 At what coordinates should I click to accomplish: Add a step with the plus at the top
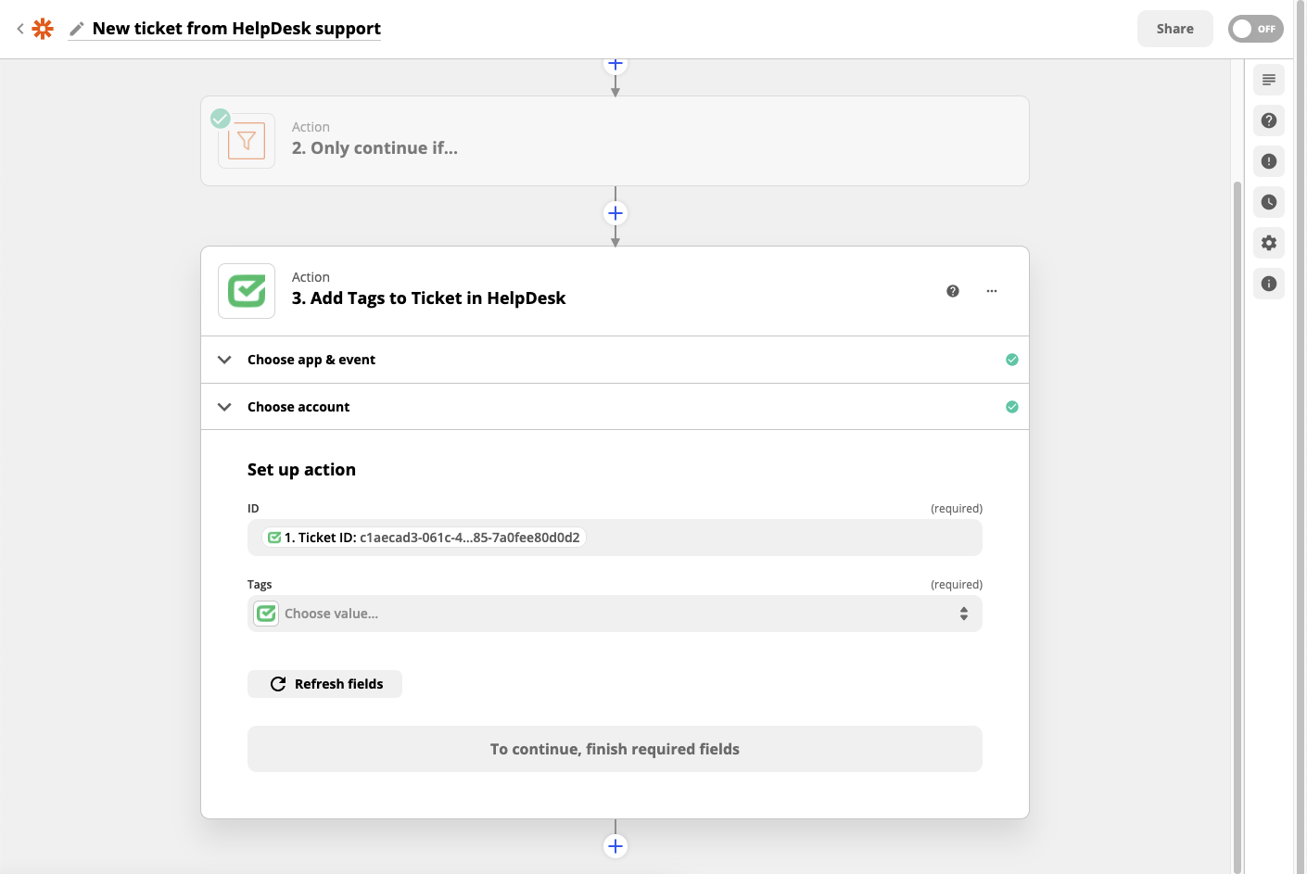pyautogui.click(x=615, y=64)
